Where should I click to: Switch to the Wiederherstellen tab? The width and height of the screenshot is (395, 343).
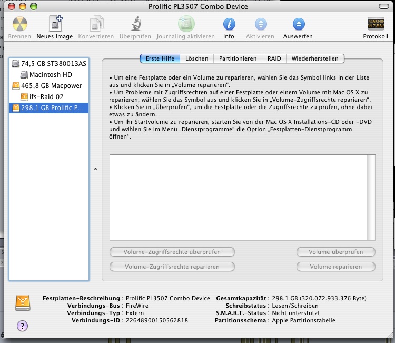pyautogui.click(x=315, y=58)
